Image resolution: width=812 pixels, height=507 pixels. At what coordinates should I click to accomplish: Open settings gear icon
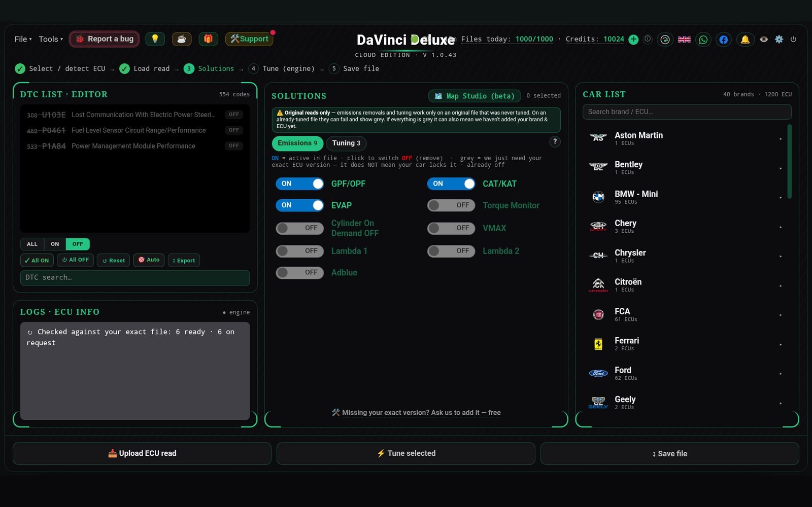click(x=779, y=39)
